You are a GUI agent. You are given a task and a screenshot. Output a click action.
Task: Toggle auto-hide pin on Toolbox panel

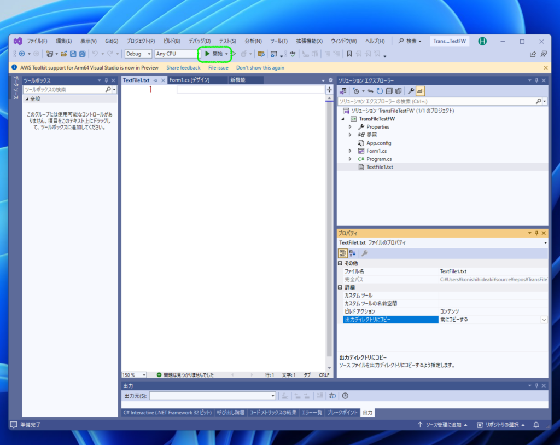tap(106, 80)
